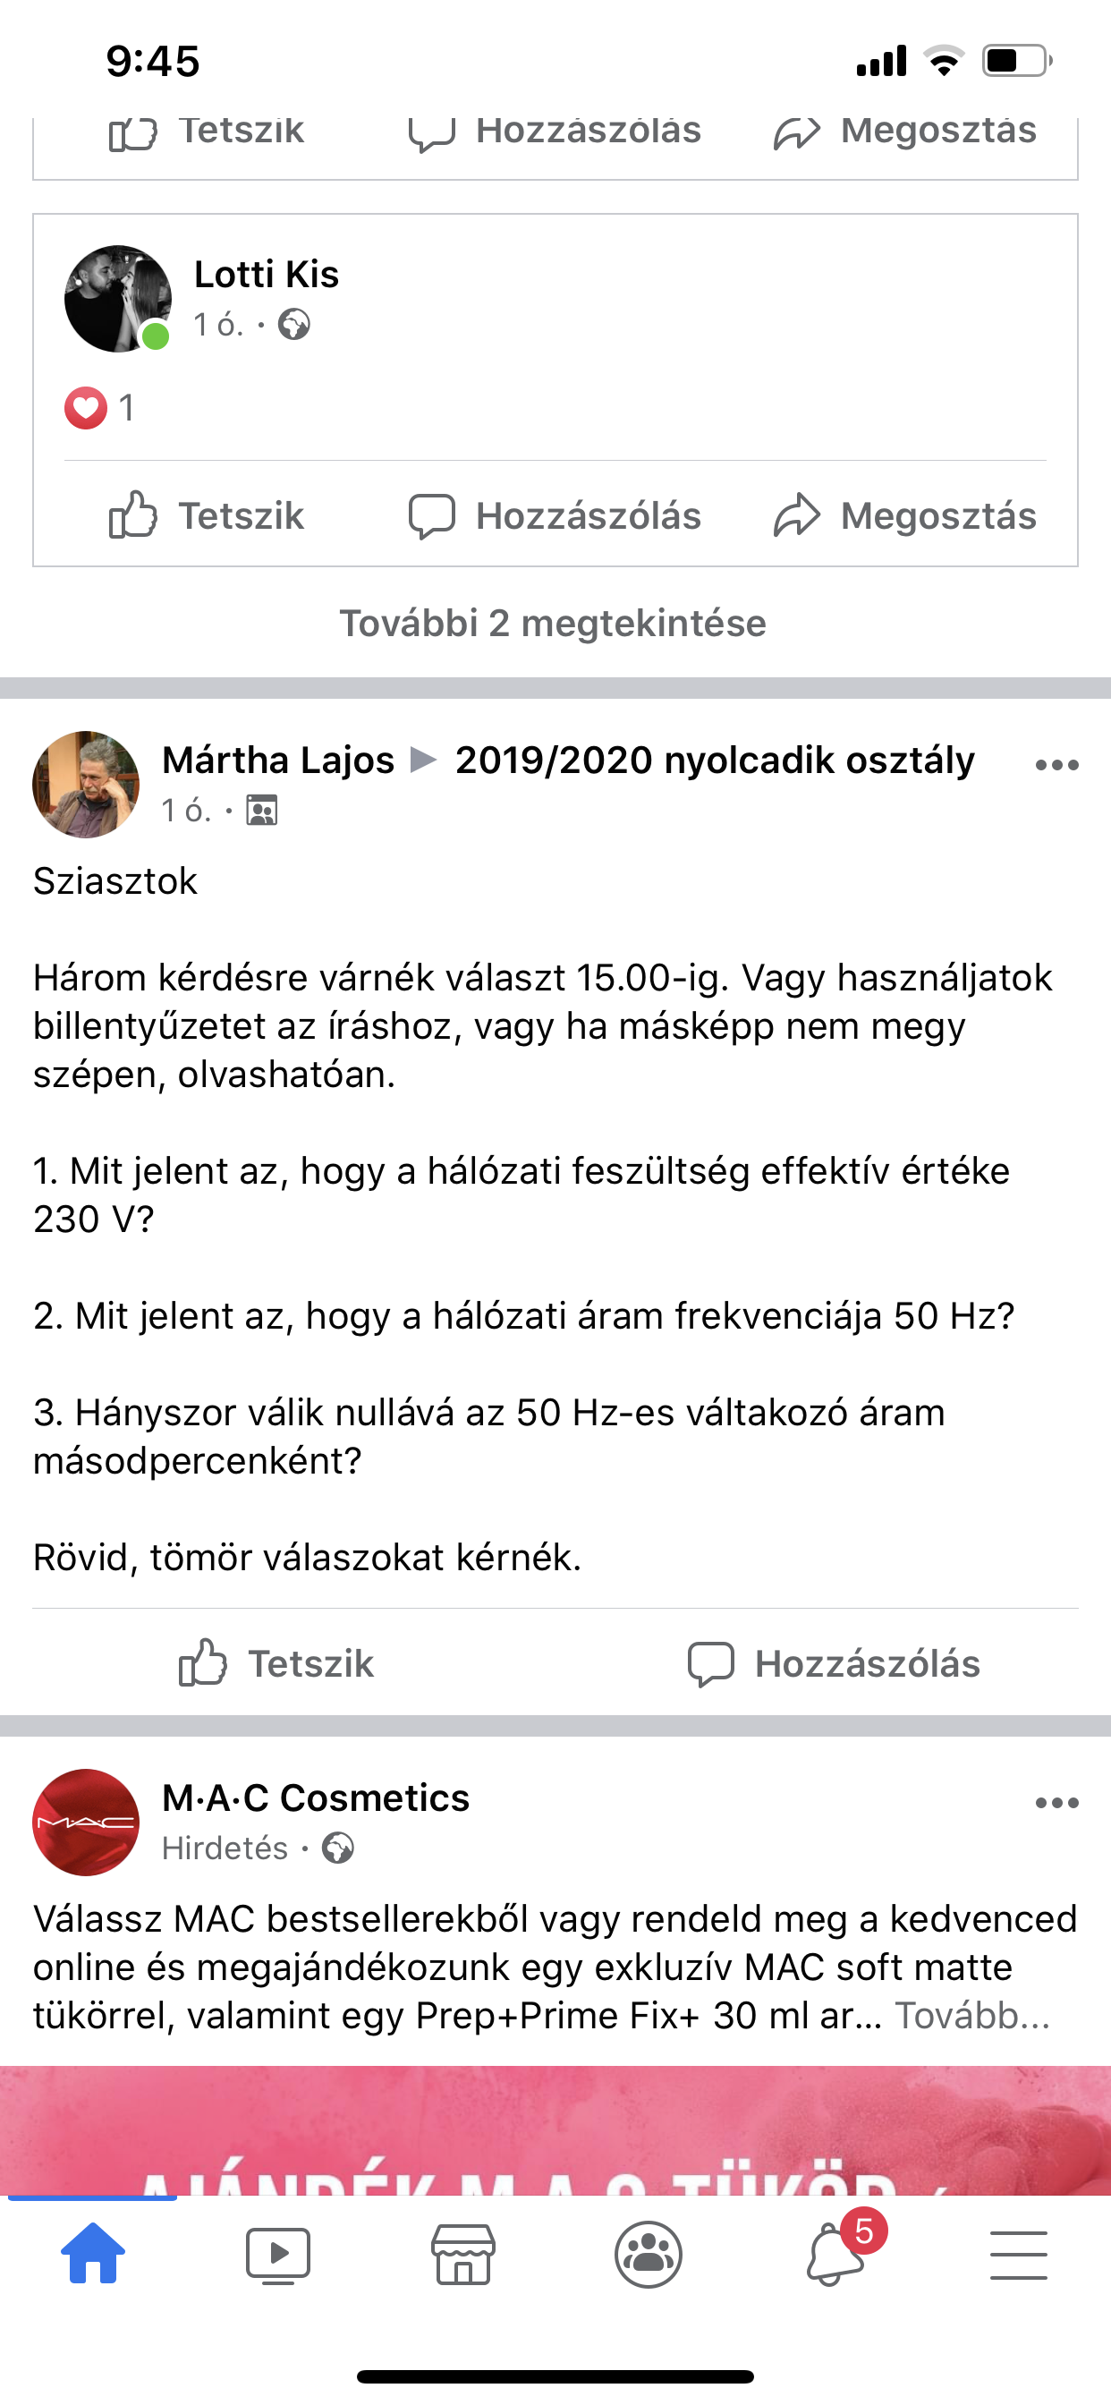This screenshot has height=2405, width=1111.
Task: Open options menu for Mártha Lajos post
Action: [x=1056, y=766]
